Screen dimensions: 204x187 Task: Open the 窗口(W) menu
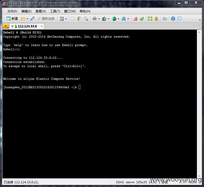tap(70, 11)
